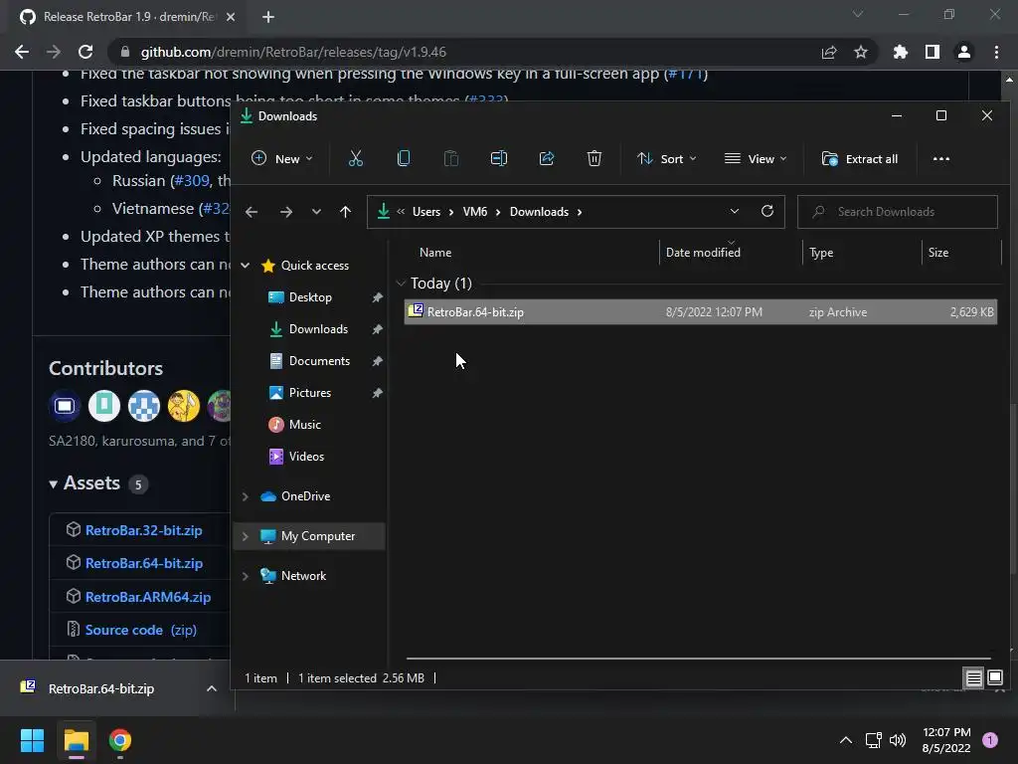Select Desktop in Quick access

pos(310,297)
